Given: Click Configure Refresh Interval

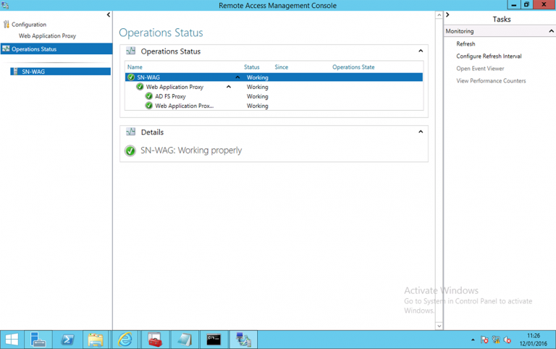Looking at the screenshot, I should (x=489, y=56).
